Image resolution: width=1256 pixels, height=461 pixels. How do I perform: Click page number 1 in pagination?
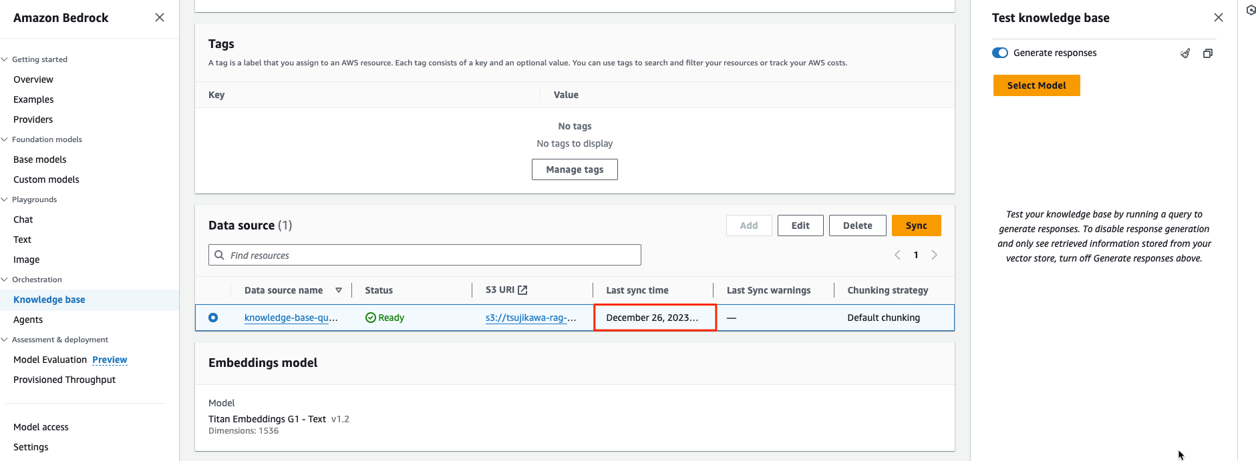tap(916, 255)
